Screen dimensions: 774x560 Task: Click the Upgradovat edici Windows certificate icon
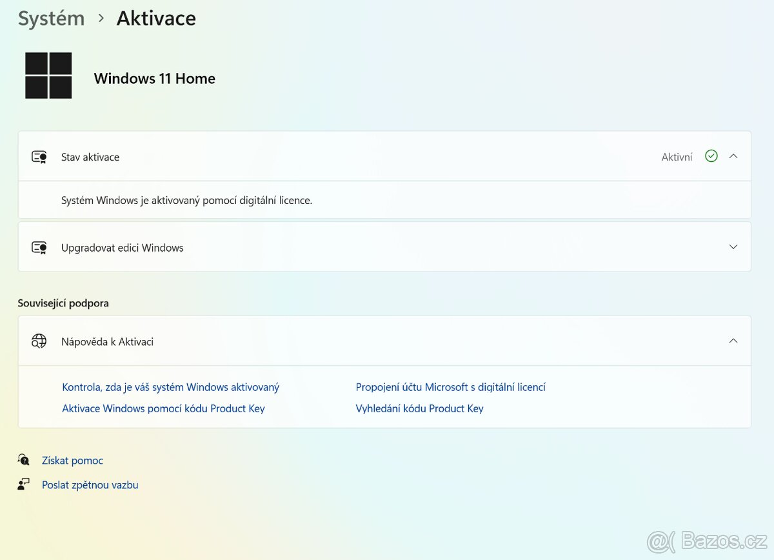pos(39,248)
